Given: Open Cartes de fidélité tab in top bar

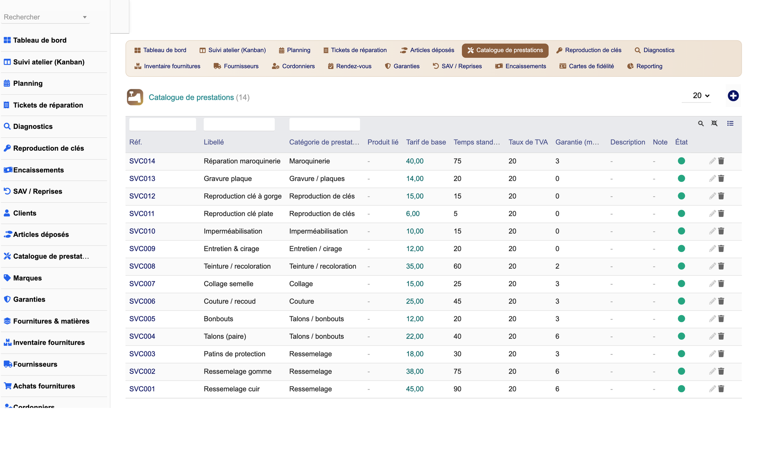Looking at the screenshot, I should pos(587,66).
